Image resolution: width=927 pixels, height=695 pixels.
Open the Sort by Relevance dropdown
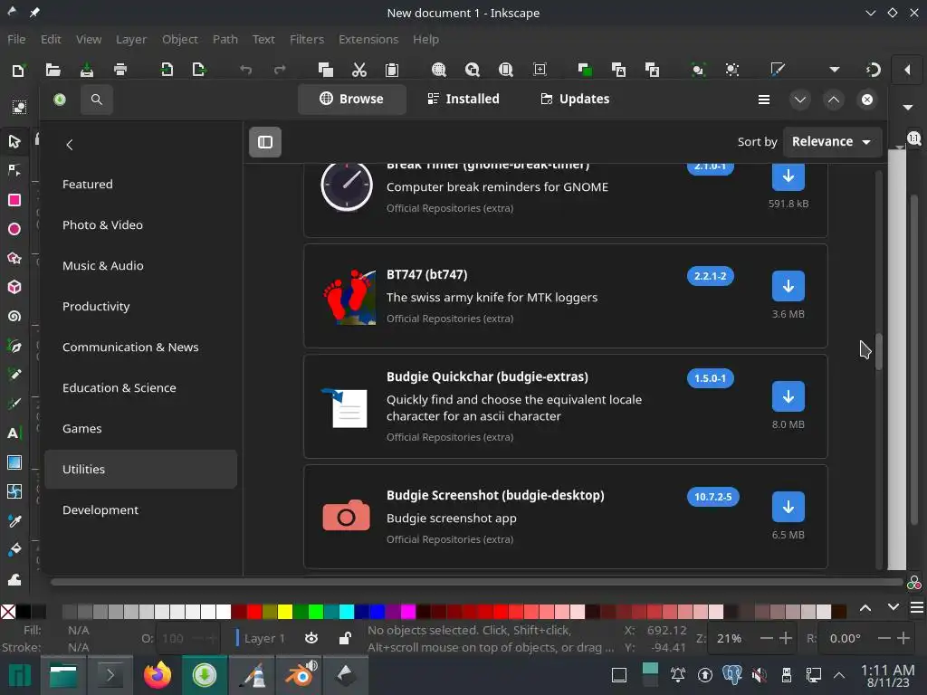tap(832, 142)
